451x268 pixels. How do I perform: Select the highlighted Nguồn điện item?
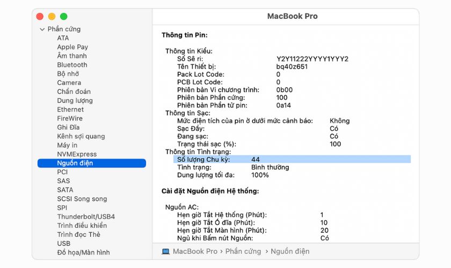pyautogui.click(x=92, y=163)
